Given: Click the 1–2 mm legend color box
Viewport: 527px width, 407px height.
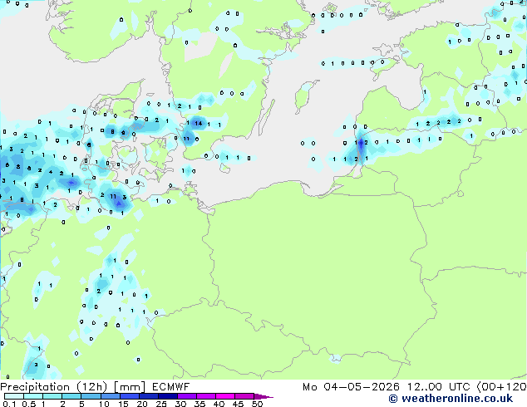Looking at the screenshot, I should [x=52, y=396].
